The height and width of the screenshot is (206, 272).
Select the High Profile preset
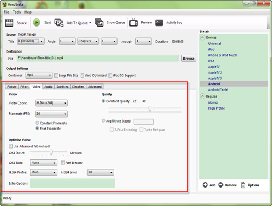(x=217, y=108)
